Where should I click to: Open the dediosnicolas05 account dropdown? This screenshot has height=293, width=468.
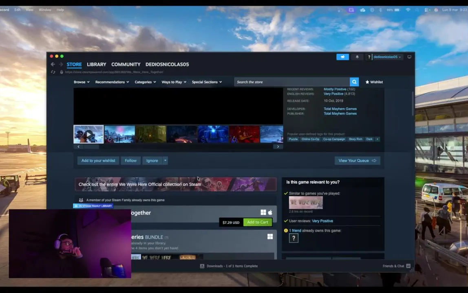tap(387, 57)
